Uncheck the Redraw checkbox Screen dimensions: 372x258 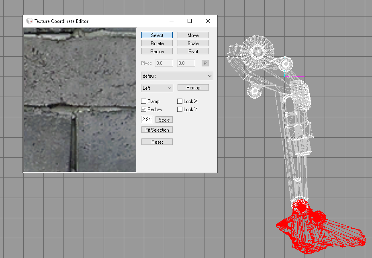coord(144,109)
